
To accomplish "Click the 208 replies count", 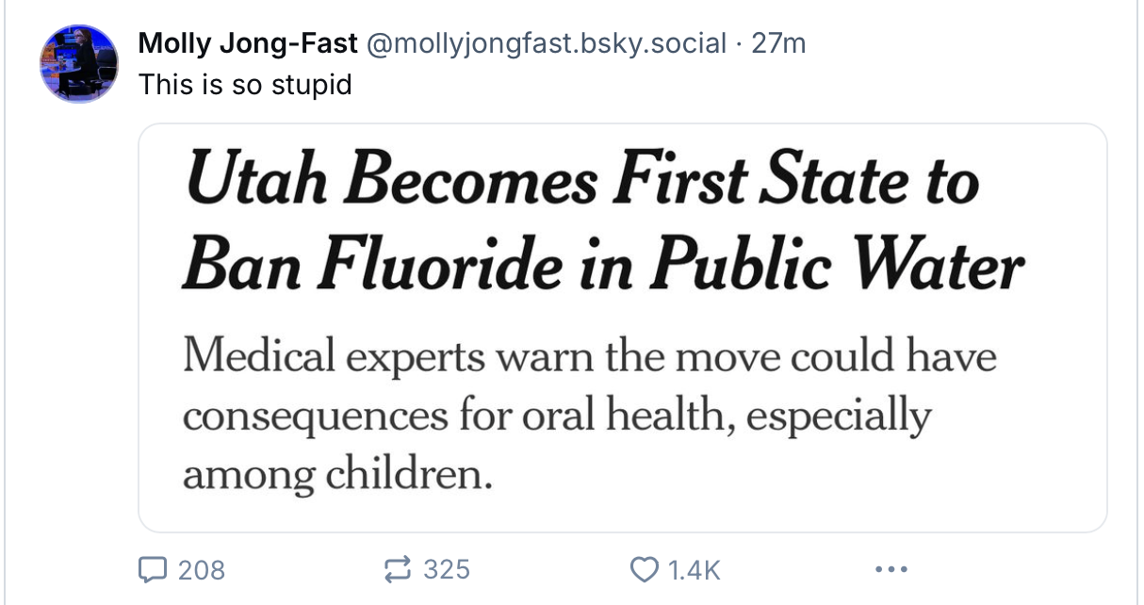I will click(202, 570).
